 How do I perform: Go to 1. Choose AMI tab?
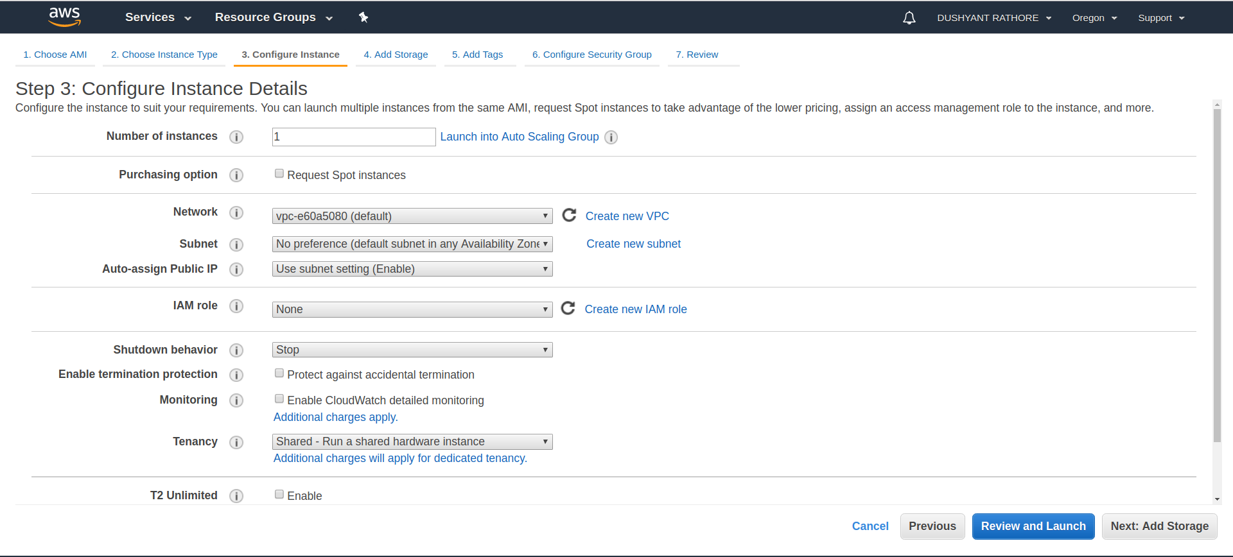pos(55,55)
